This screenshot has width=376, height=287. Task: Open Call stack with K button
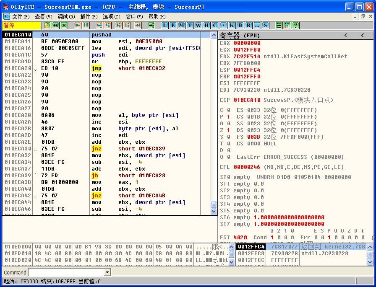232,26
